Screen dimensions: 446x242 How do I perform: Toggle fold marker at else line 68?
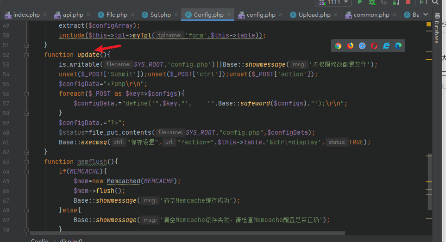26,211
